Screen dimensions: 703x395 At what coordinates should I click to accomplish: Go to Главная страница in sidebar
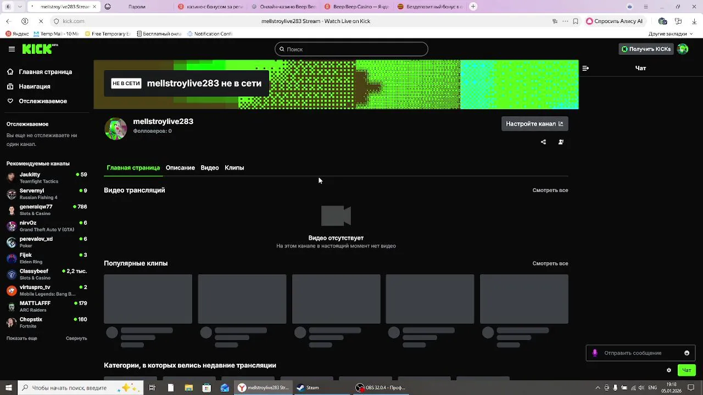45,72
